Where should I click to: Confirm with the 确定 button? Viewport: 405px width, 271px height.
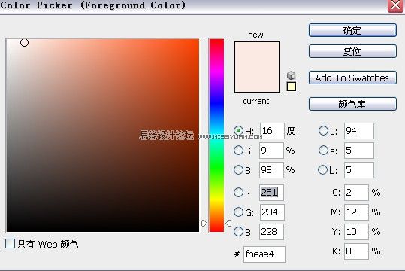coord(352,31)
